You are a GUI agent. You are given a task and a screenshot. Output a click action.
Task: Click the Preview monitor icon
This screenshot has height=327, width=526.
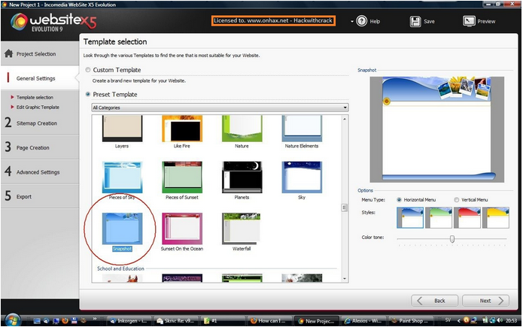coord(469,21)
